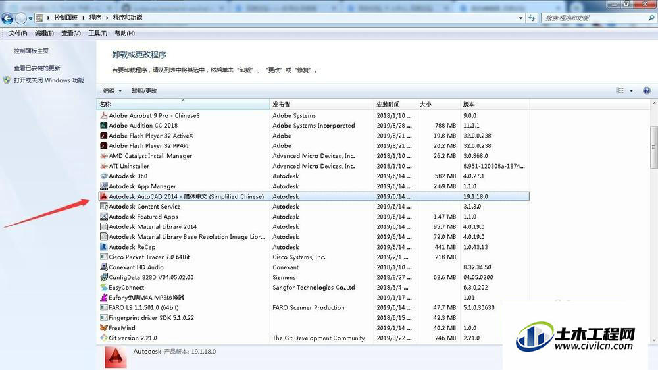Viewport: 658px width, 370px height.
Task: Click the Git version 2.21.0 icon
Action: click(104, 338)
